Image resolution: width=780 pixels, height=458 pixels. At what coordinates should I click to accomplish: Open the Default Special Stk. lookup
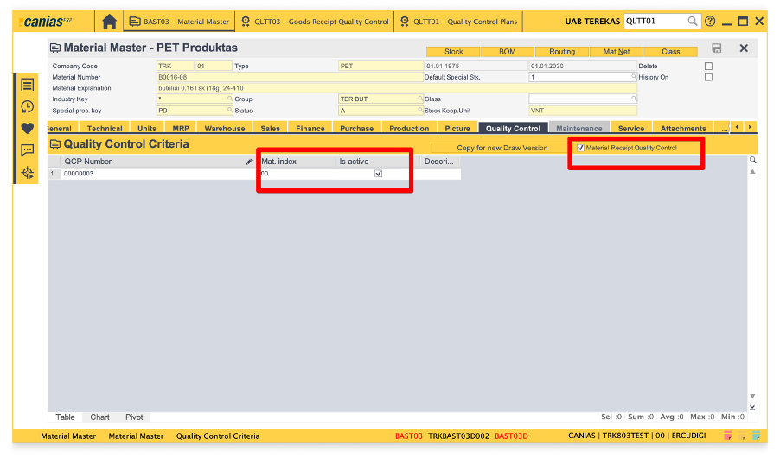pyautogui.click(x=633, y=78)
